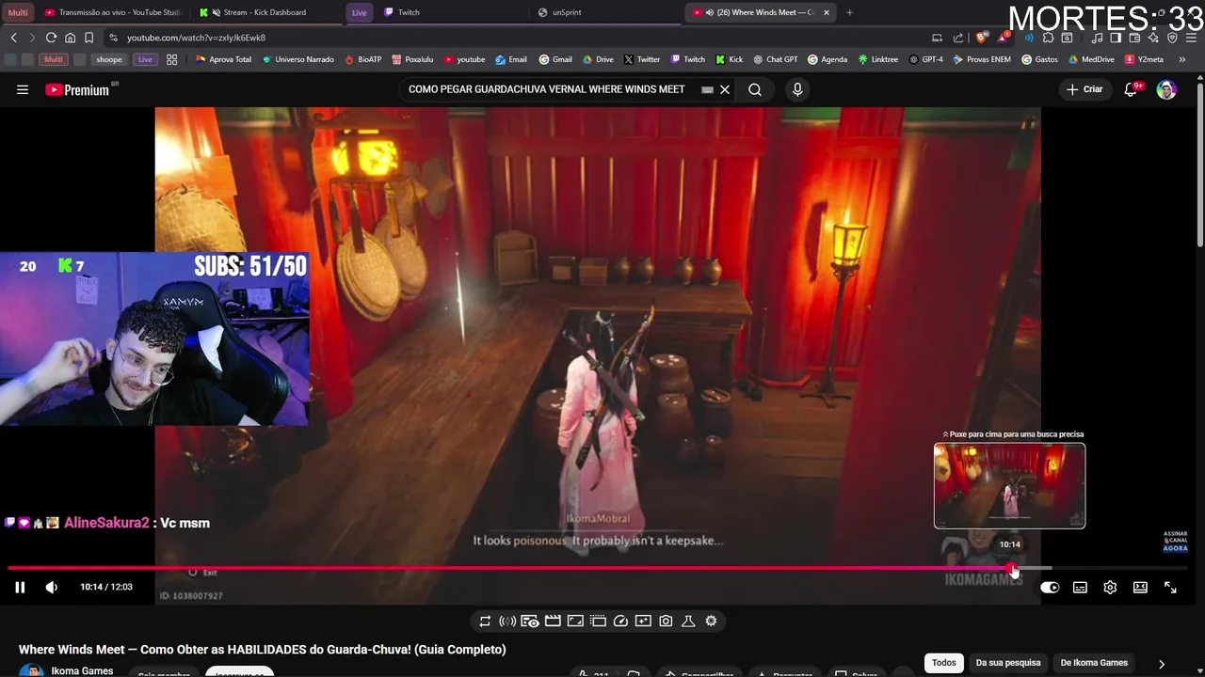The image size is (1205, 677).
Task: Take a screenshot with camera icon
Action: click(666, 621)
